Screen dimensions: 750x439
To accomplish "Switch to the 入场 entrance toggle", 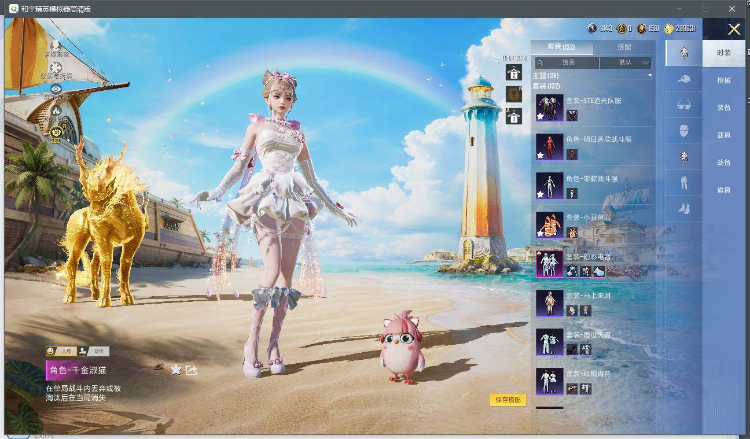I will pyautogui.click(x=61, y=351).
